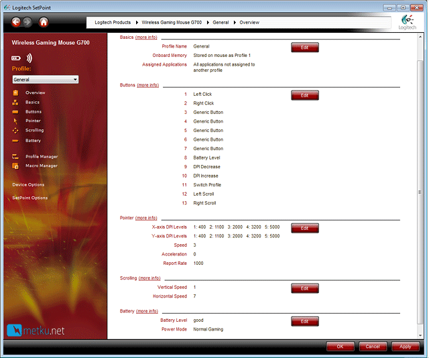Click the Scrolling arrows icon
The width and height of the screenshot is (429, 358).
coord(15,131)
